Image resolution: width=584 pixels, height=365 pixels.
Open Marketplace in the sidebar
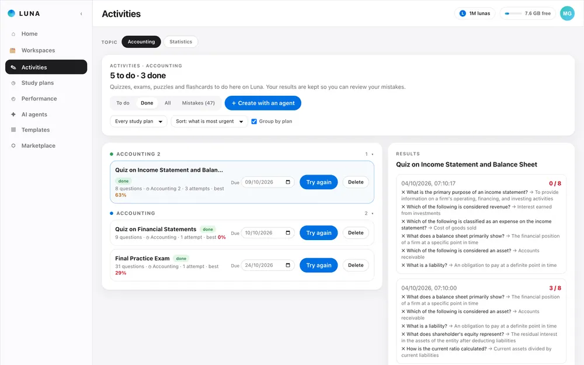click(46, 145)
